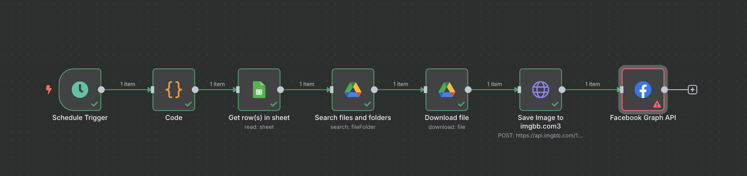Click the Search files and folders output connector

point(374,90)
